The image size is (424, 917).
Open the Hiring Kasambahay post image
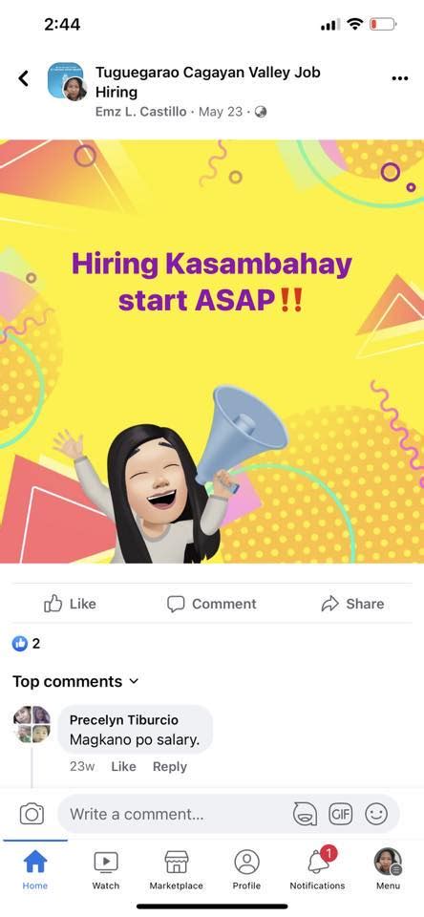[212, 351]
